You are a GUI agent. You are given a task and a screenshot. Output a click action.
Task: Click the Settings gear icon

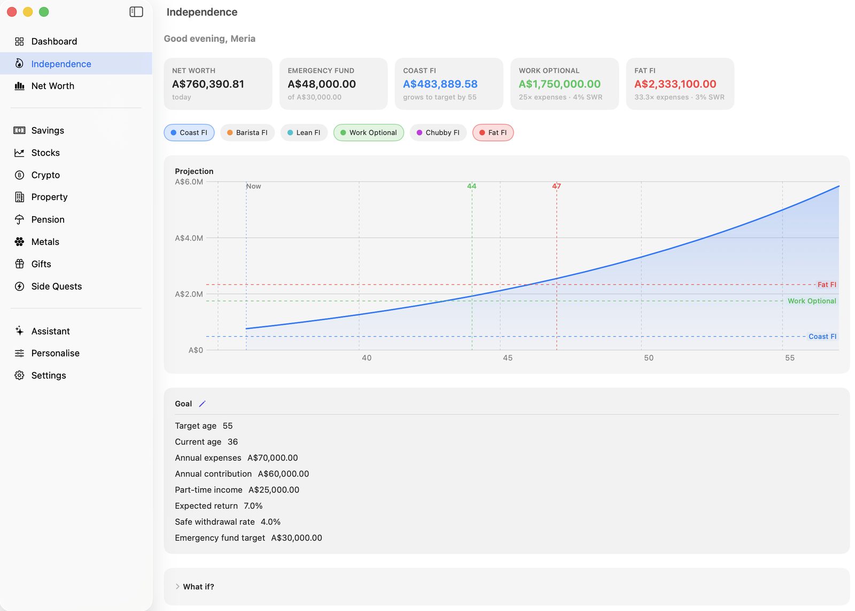click(x=19, y=375)
